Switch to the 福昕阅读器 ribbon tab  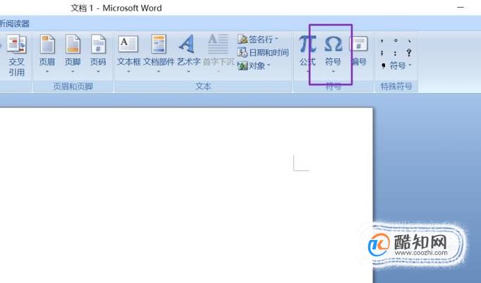(15, 23)
